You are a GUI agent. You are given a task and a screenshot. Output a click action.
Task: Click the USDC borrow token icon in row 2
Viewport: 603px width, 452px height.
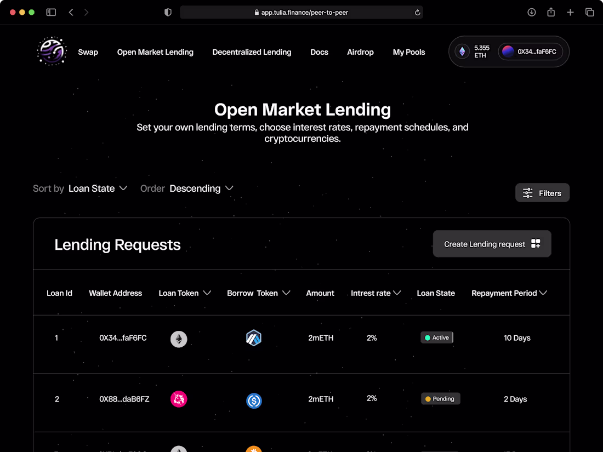[254, 400]
